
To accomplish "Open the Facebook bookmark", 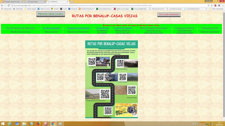I will [73, 9].
